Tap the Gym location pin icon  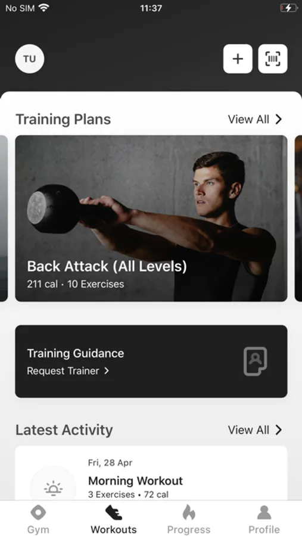(x=38, y=513)
